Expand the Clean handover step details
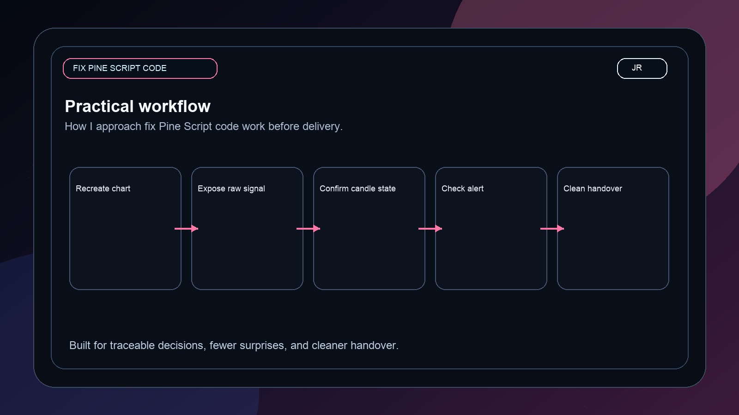739x415 pixels. click(613, 228)
